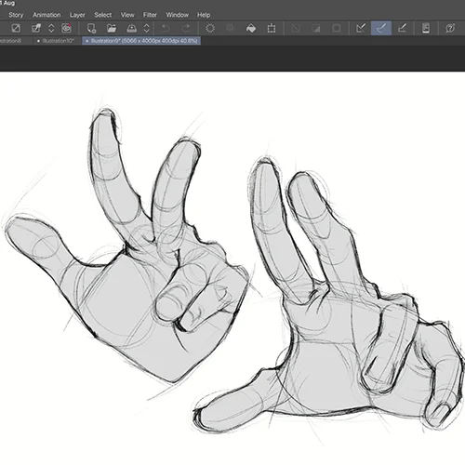The width and height of the screenshot is (465, 465).
Task: Toggle the highlighted Snap to Special Ruler
Action: [381, 29]
